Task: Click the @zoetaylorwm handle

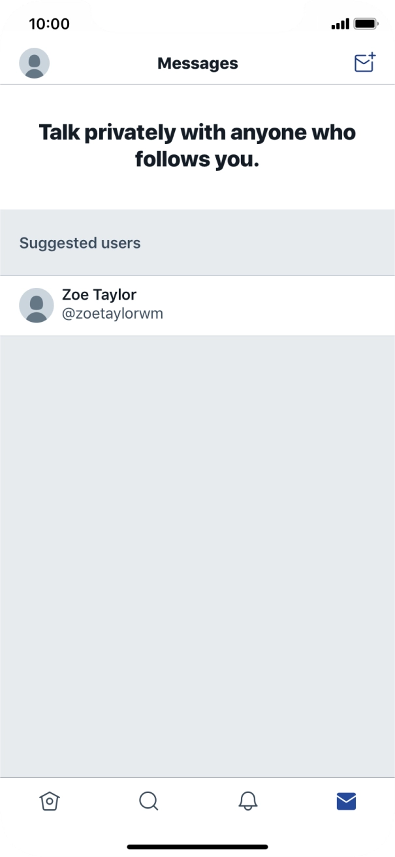Action: (112, 314)
